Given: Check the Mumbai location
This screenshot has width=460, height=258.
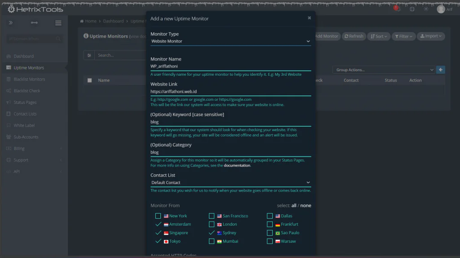Looking at the screenshot, I should click(x=212, y=241).
